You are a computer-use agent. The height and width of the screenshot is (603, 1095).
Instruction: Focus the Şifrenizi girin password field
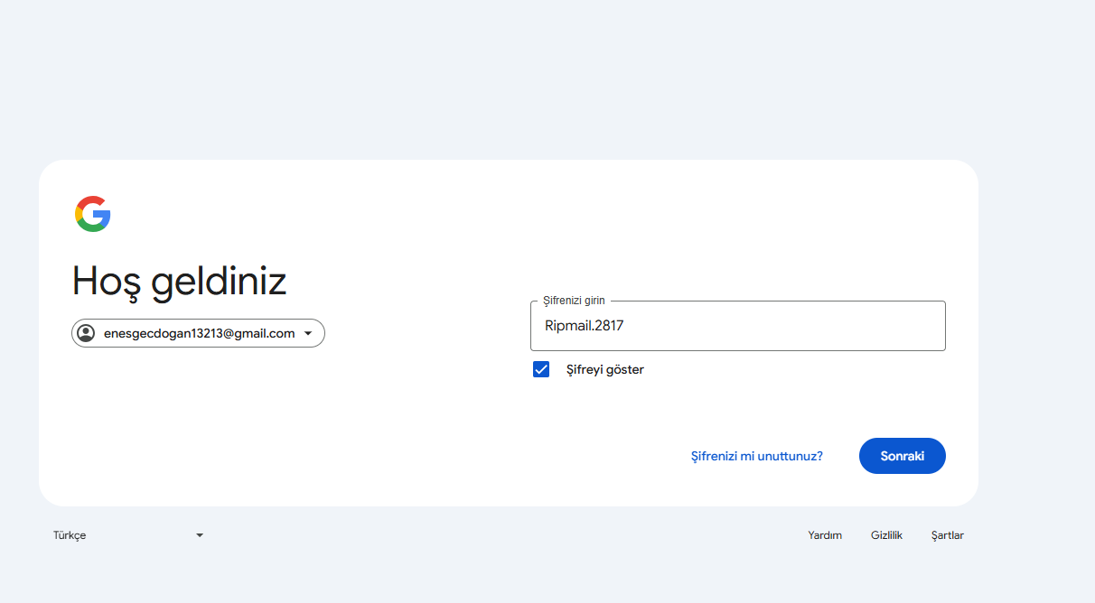738,326
